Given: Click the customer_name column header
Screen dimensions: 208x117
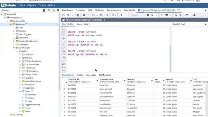Looking at the screenshot, I should (x=112, y=81).
